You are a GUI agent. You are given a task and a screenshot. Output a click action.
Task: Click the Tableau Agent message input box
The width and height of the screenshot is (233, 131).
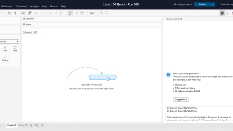click(199, 114)
